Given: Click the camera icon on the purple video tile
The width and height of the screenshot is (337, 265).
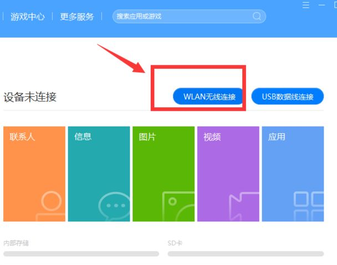Looking at the screenshot, I should pyautogui.click(x=243, y=206).
